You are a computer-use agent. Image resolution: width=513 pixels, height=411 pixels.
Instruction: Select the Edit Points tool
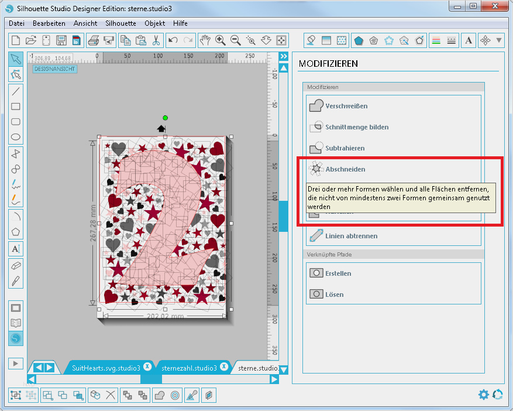pos(16,74)
